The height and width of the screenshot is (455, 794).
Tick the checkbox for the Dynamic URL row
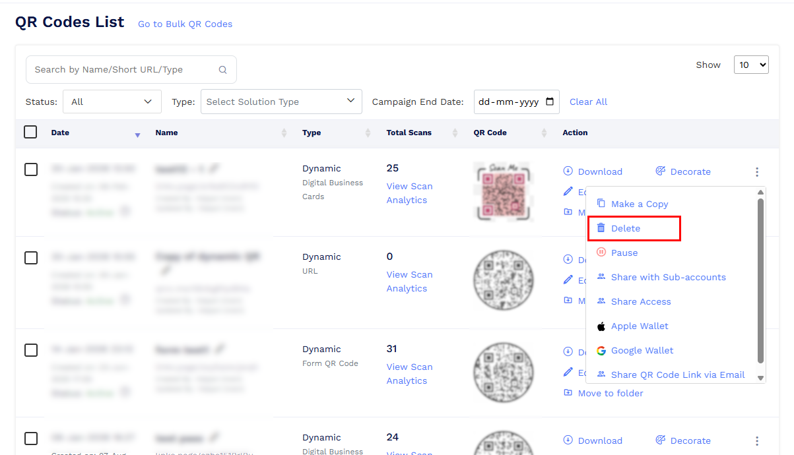pyautogui.click(x=31, y=258)
